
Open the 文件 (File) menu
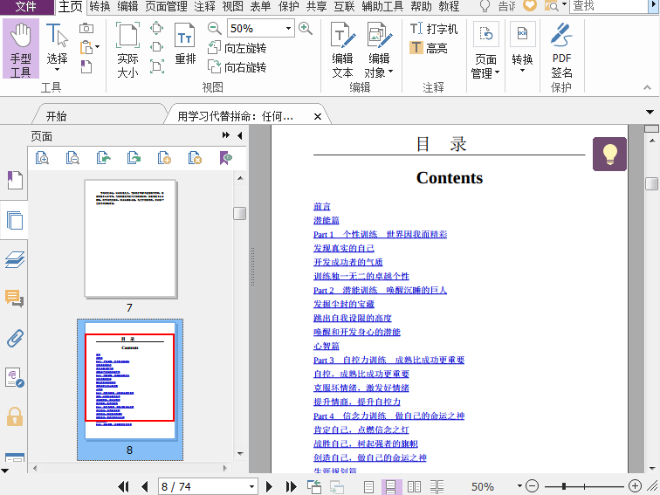[26, 6]
